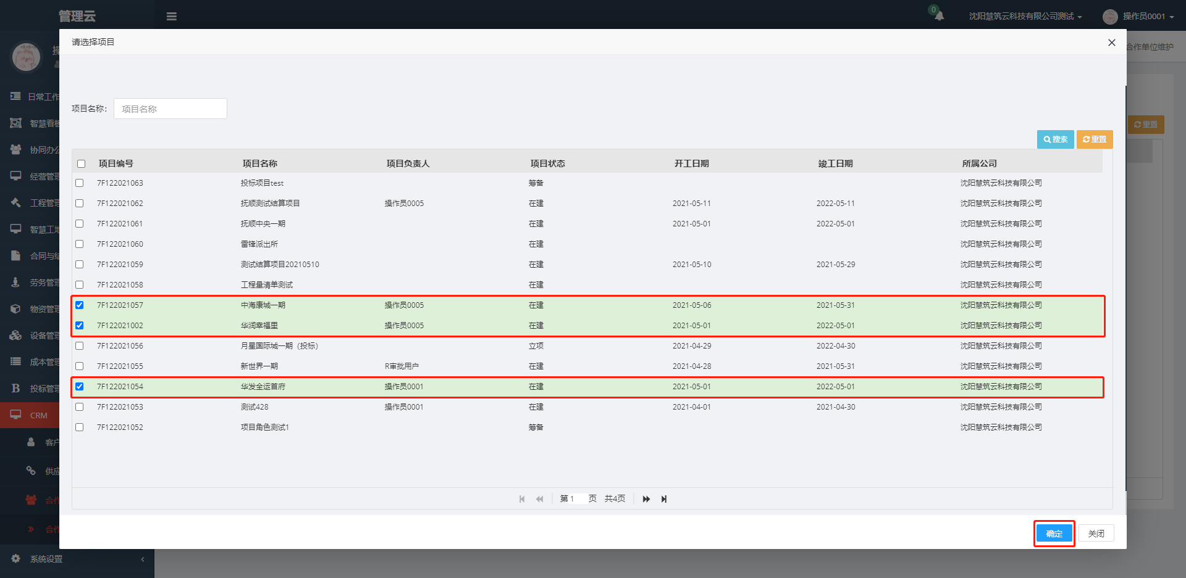Click the 劳务管理 sidebar icon
This screenshot has height=578, width=1186.
click(x=15, y=282)
